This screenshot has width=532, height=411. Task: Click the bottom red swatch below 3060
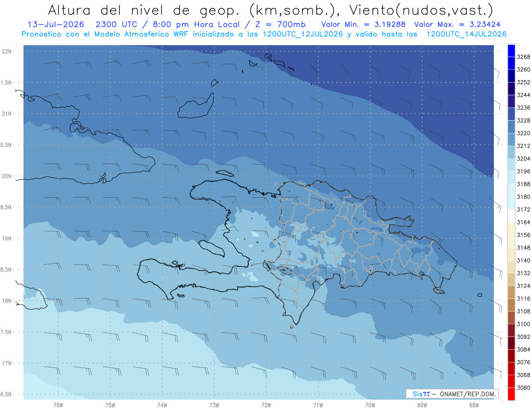coord(511,394)
